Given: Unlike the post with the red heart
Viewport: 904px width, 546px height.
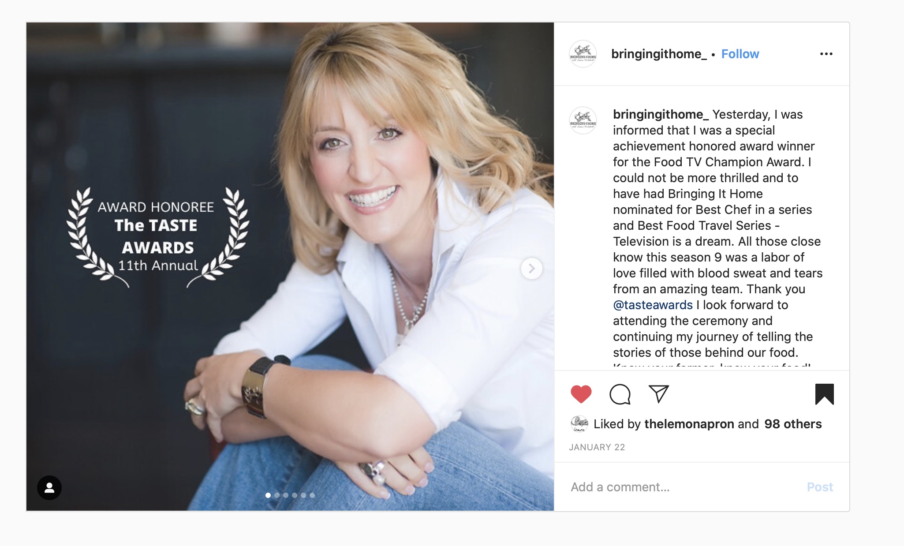Looking at the screenshot, I should coord(581,394).
